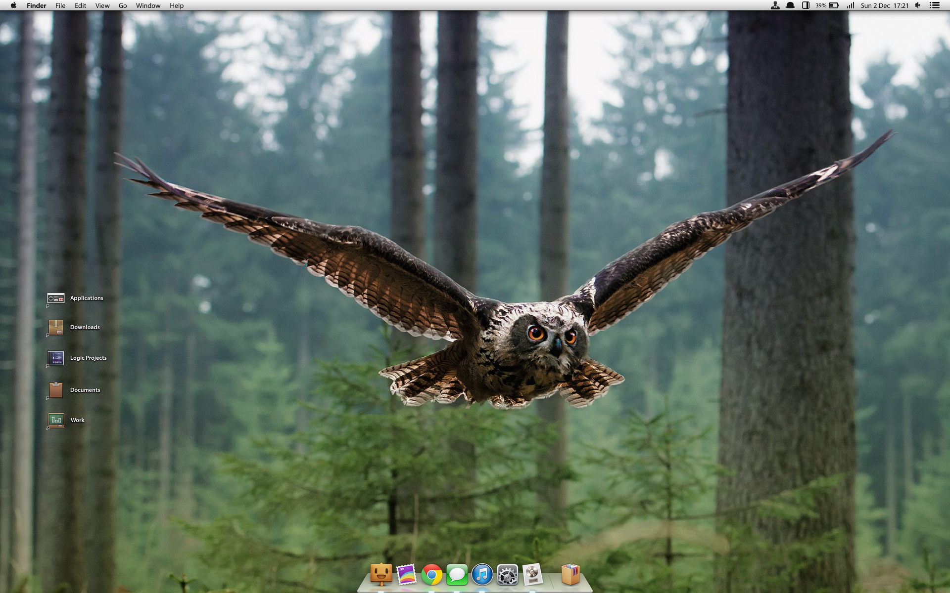This screenshot has height=593, width=950.
Task: Open the Edit menu
Action: coord(80,5)
